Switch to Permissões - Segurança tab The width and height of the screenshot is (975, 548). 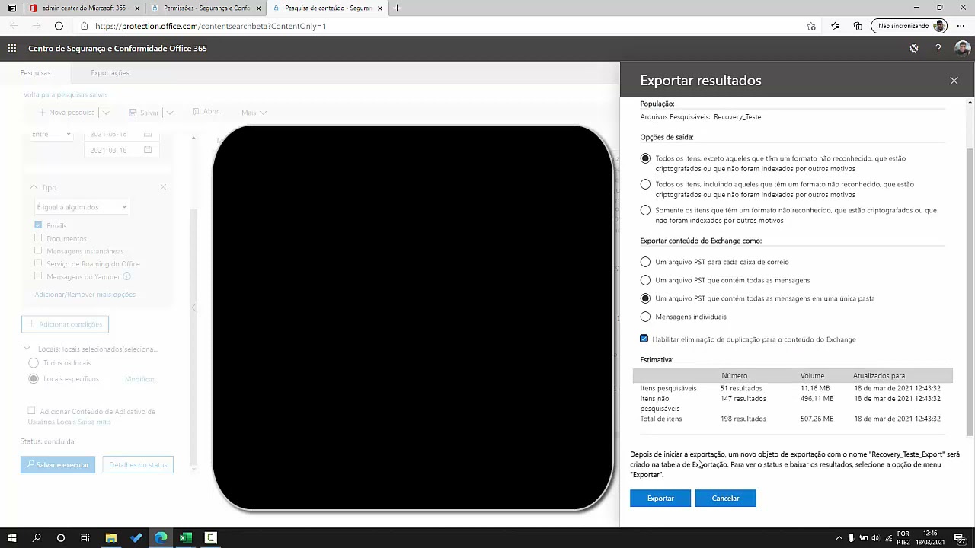point(205,8)
